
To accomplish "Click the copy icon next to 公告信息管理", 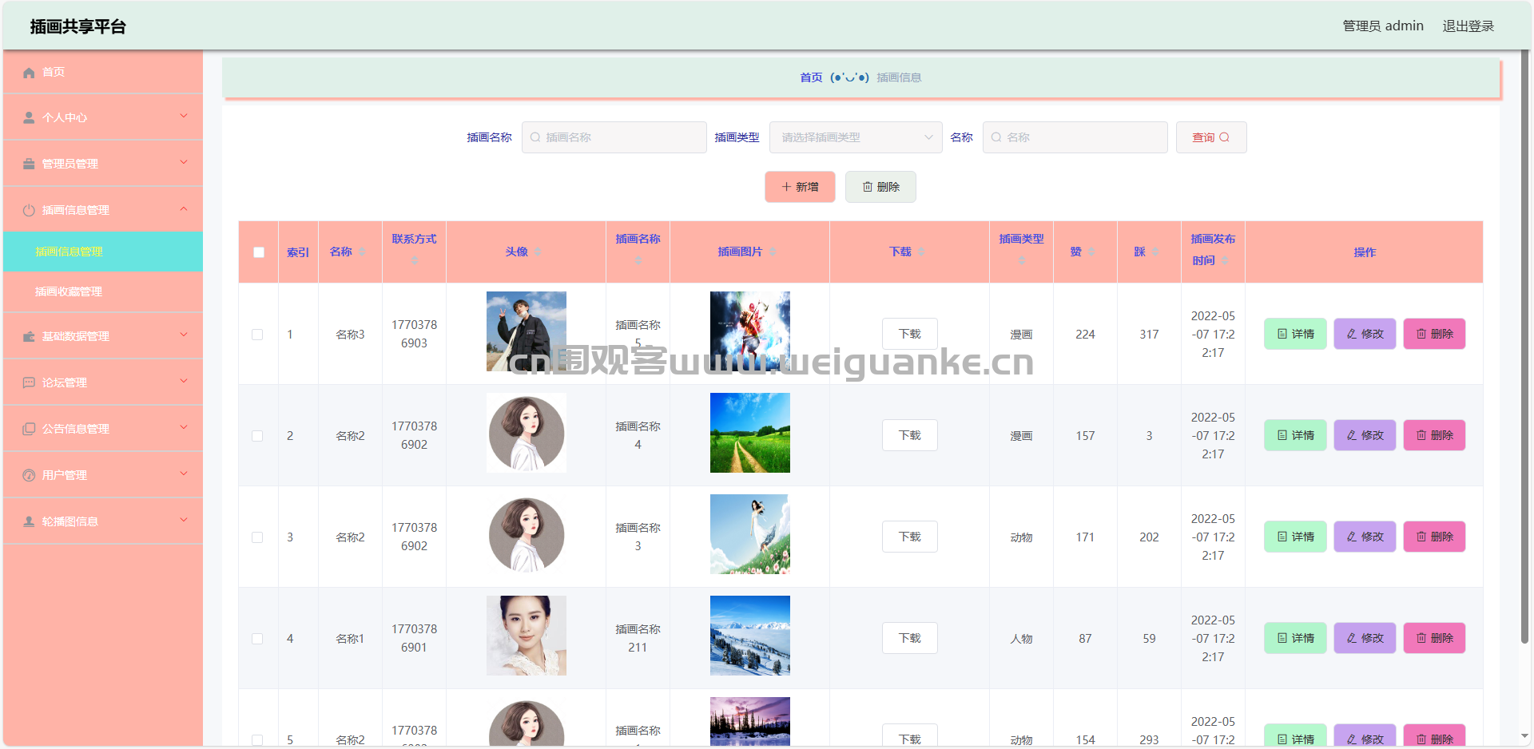I will coord(29,430).
